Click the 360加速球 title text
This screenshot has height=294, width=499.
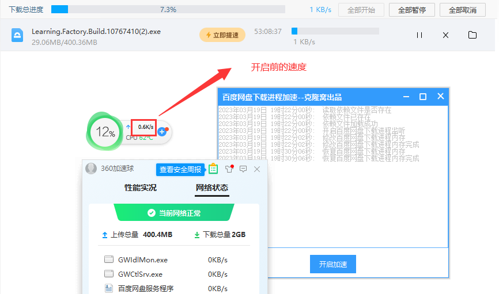(x=117, y=169)
